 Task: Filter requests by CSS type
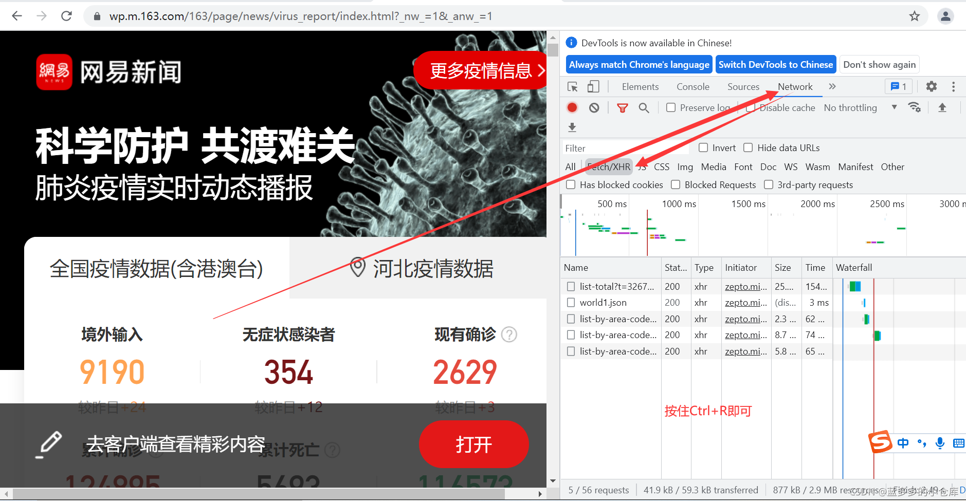[661, 166]
